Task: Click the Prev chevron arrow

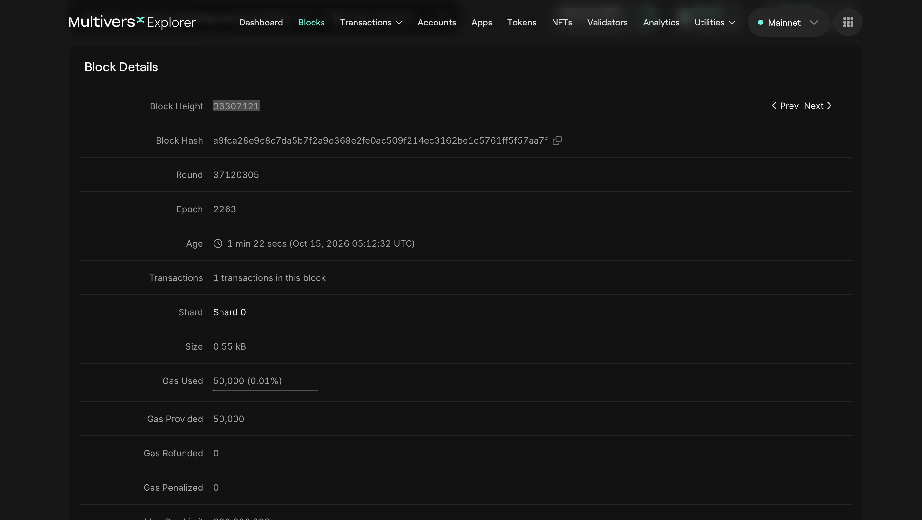Action: point(774,106)
